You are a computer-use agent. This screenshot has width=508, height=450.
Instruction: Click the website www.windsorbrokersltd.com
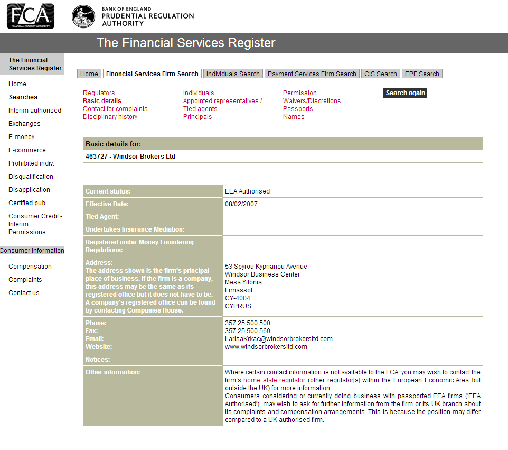tap(266, 347)
